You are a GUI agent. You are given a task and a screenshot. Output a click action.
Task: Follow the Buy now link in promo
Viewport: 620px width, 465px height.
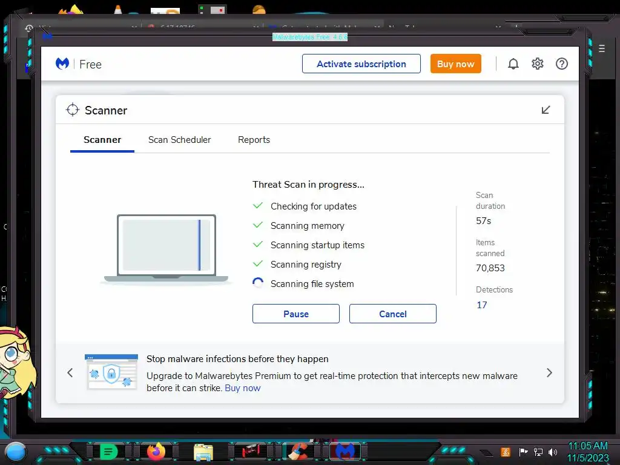tap(242, 388)
